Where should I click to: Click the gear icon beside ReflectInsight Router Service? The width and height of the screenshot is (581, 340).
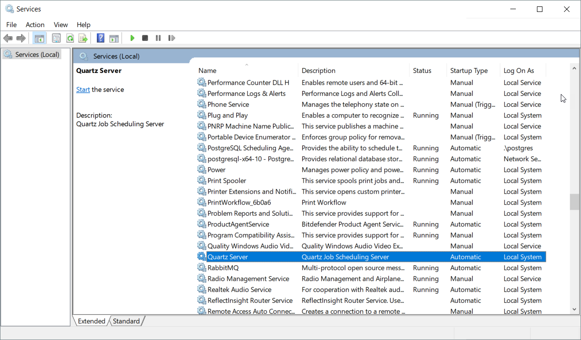point(201,301)
